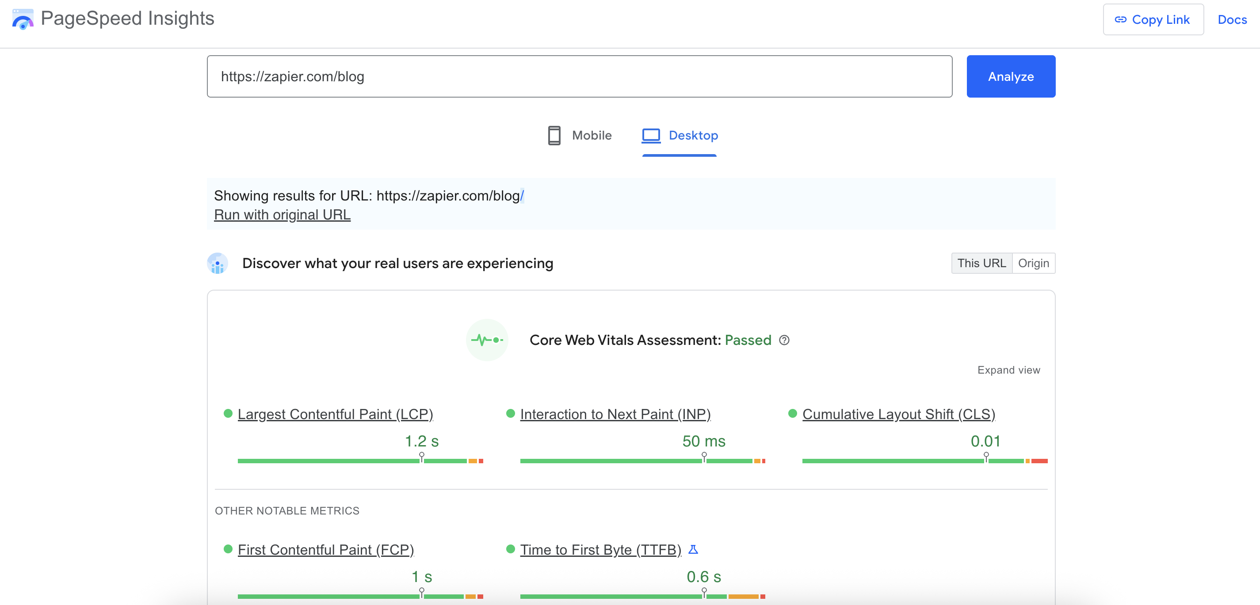Click the FCP distribution bar
This screenshot has height=605, width=1260.
click(x=360, y=596)
